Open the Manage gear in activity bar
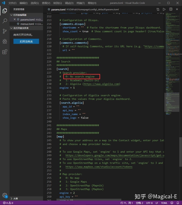The image size is (182, 205). point(5,195)
